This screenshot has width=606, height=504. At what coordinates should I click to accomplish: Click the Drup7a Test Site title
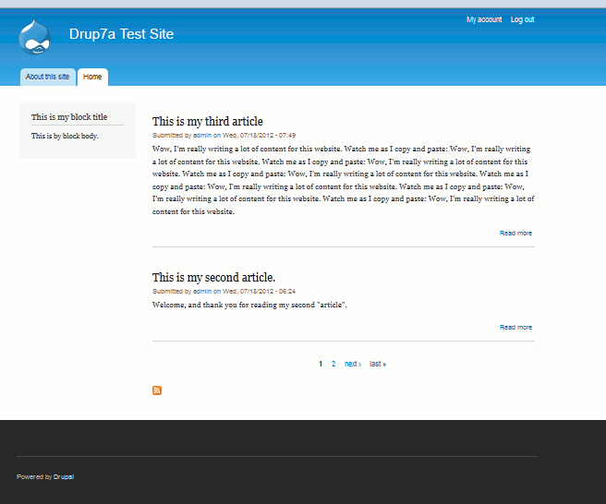tap(121, 34)
